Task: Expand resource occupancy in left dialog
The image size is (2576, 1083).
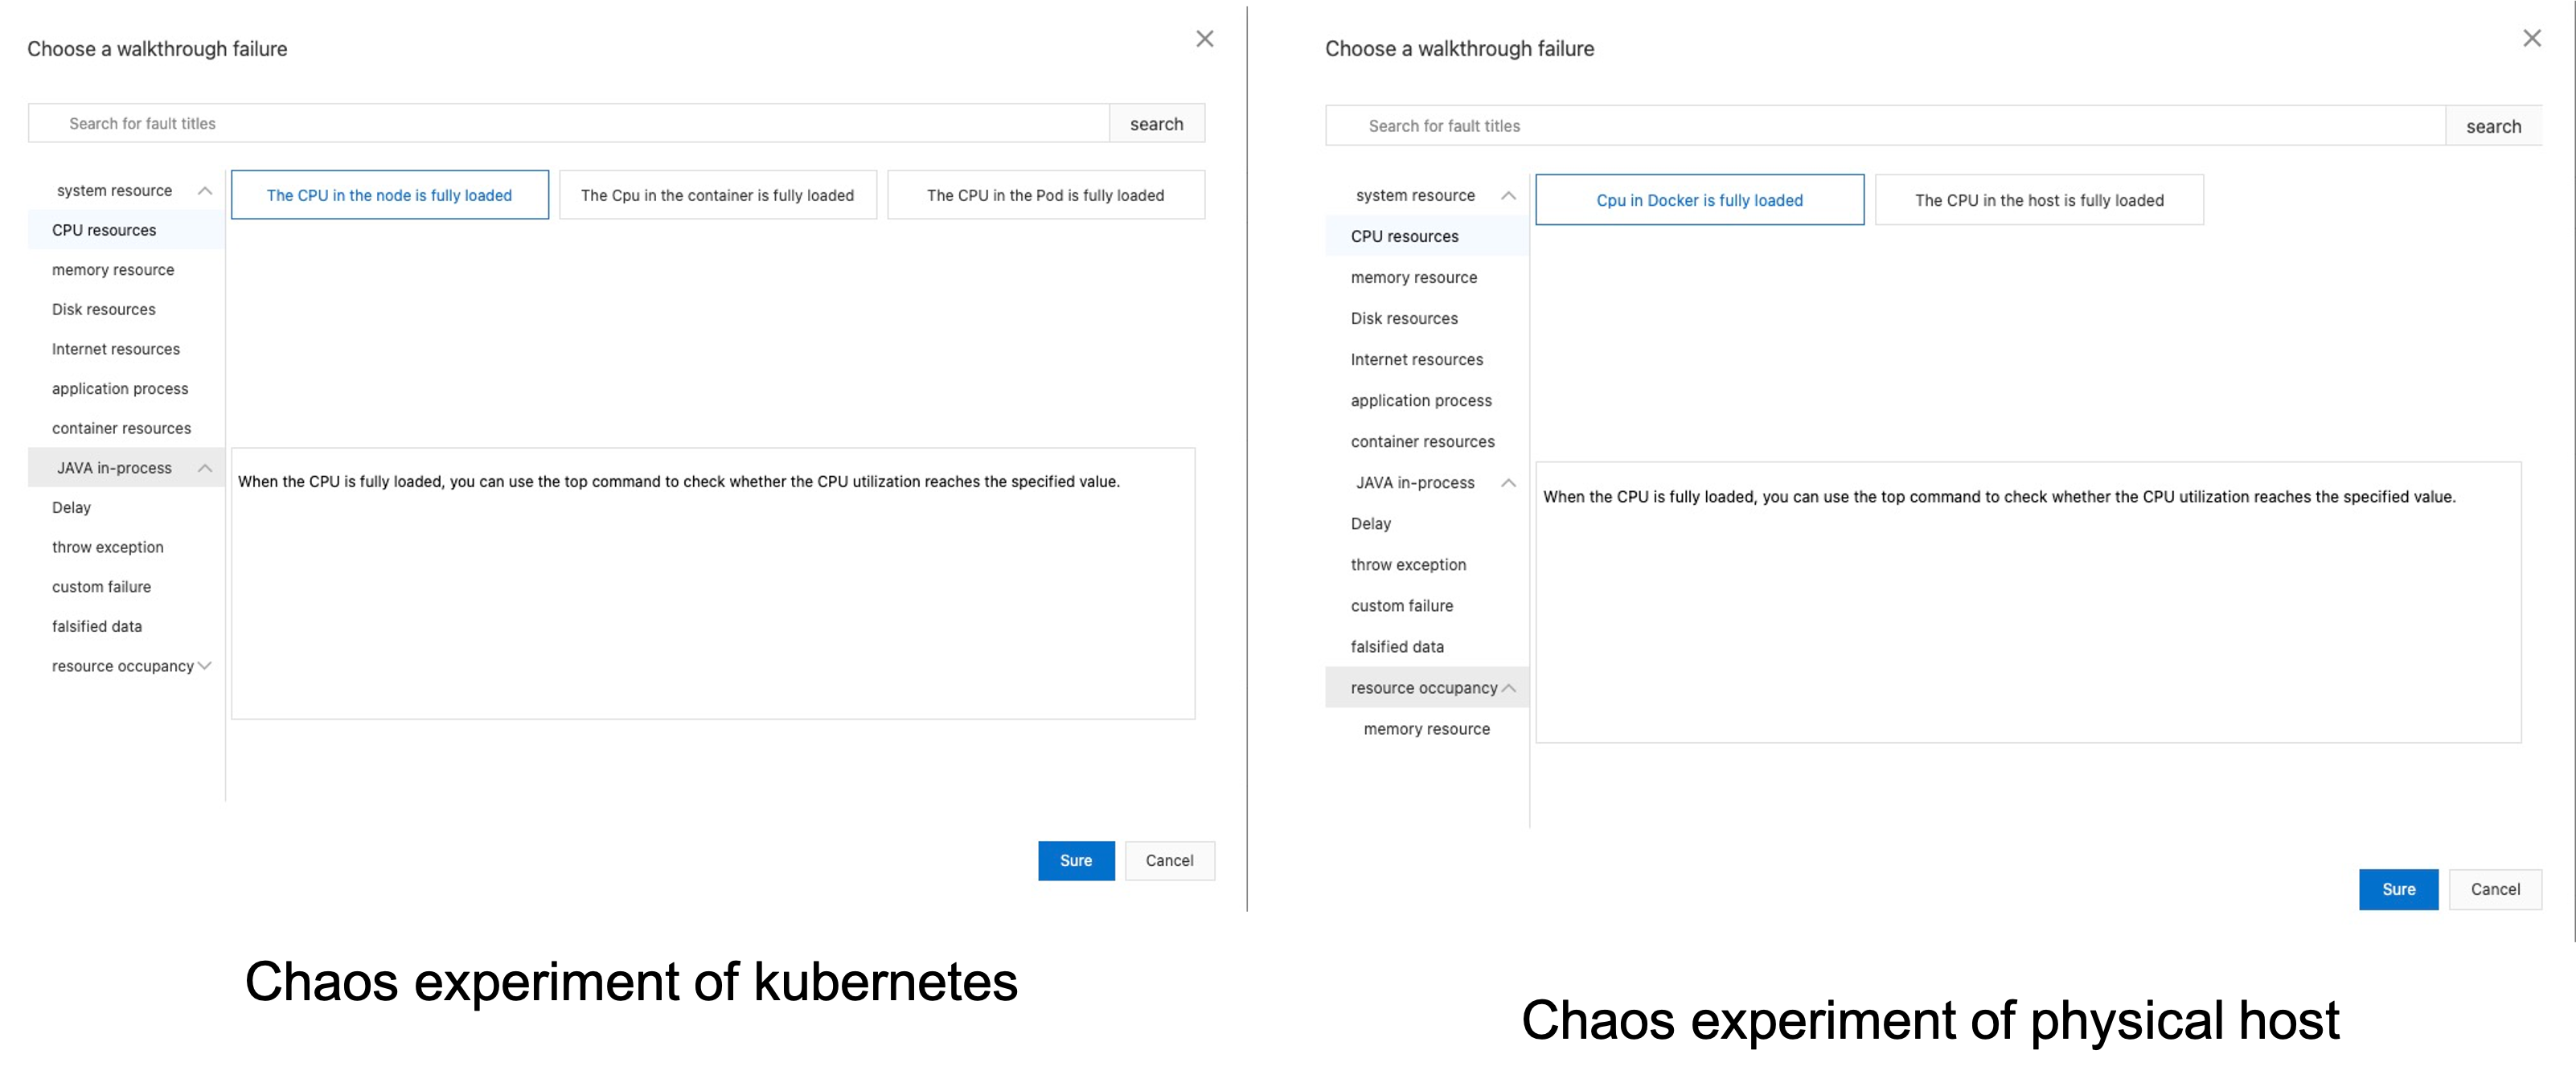Action: click(205, 666)
